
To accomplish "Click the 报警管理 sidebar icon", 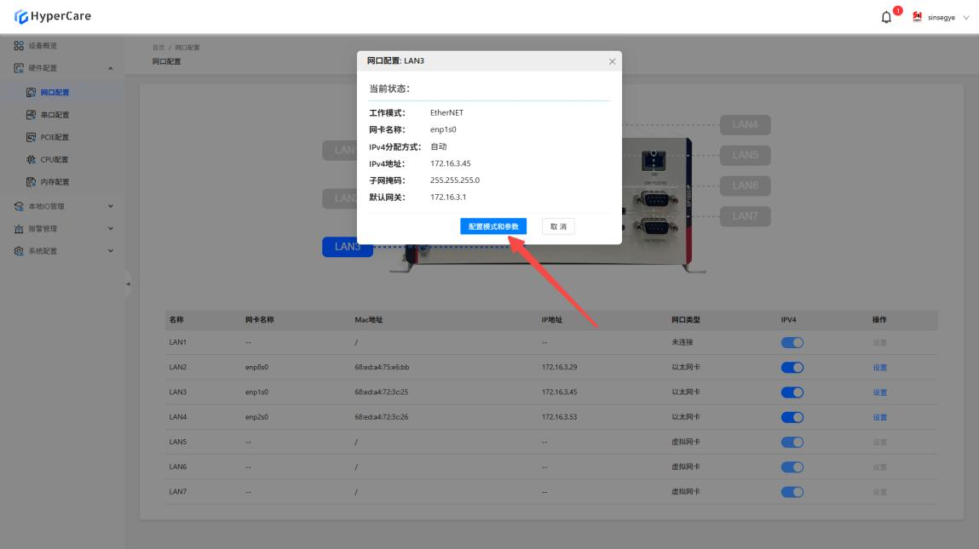I will (x=19, y=229).
